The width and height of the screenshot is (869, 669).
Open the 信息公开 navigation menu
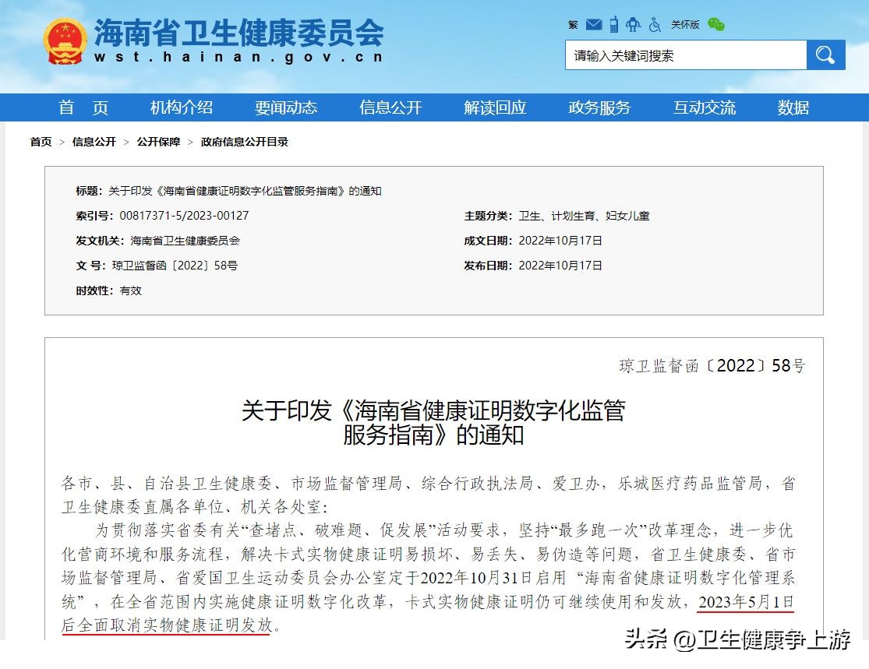[x=390, y=107]
